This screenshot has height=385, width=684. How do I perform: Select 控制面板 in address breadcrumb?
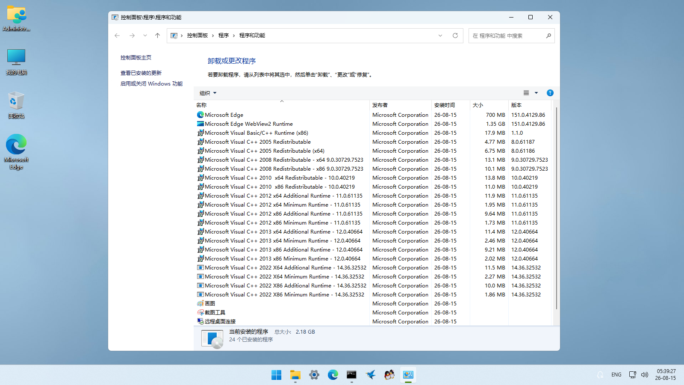(x=197, y=36)
